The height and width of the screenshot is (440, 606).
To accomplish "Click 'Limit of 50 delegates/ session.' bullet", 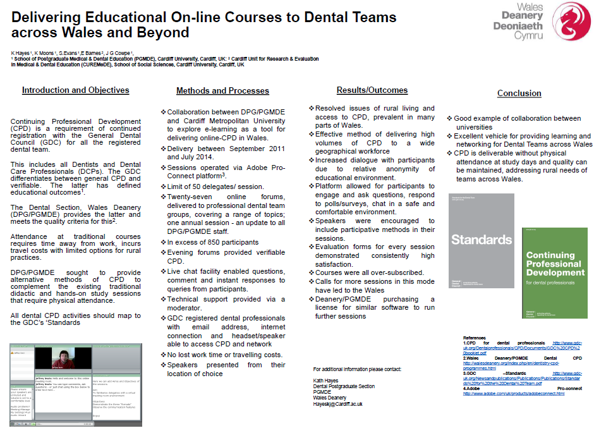I will (212, 186).
